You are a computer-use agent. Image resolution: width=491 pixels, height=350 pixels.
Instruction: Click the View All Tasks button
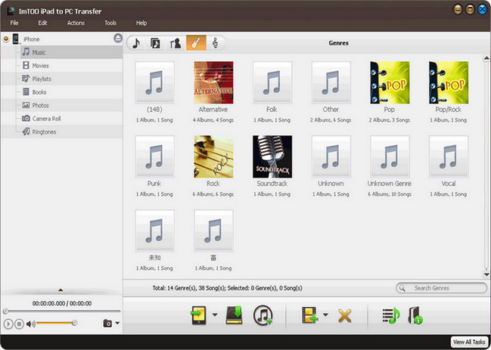(x=469, y=342)
